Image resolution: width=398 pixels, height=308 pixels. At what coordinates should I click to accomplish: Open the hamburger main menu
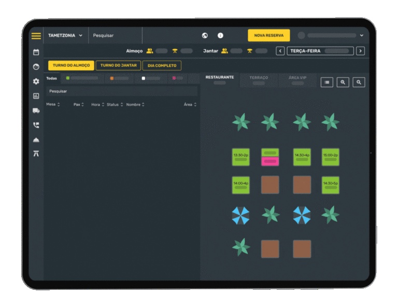pyautogui.click(x=36, y=36)
